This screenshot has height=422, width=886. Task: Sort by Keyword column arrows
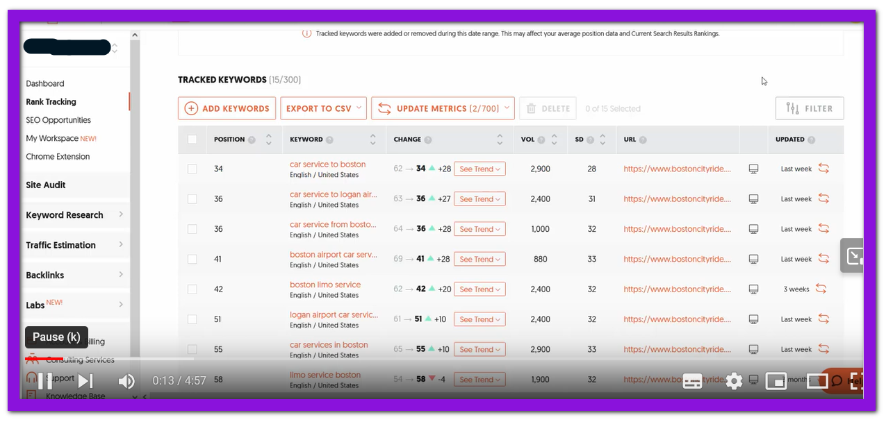pyautogui.click(x=372, y=140)
